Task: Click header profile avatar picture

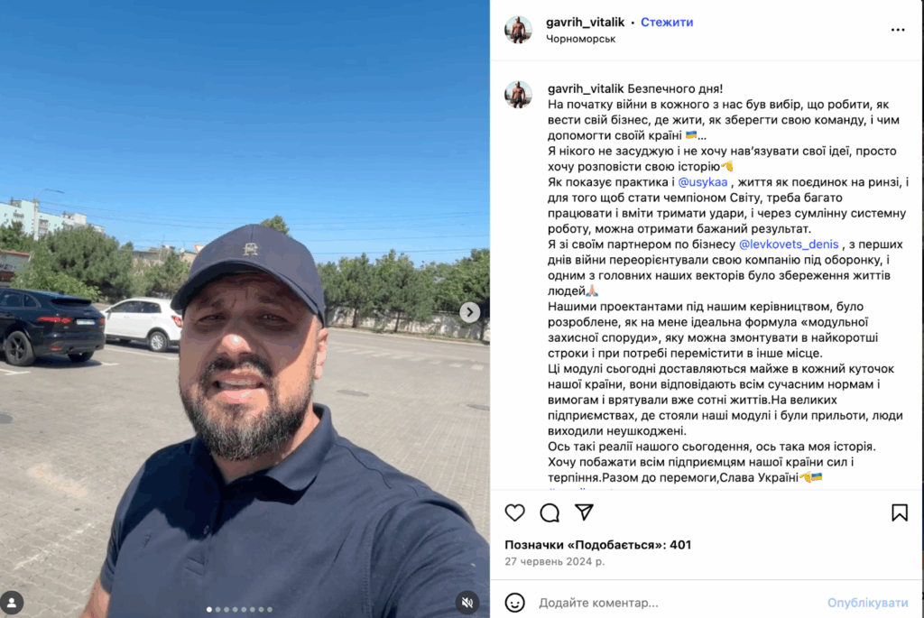Action: coord(518,30)
